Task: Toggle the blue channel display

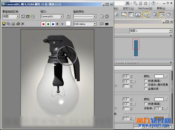Action: click(x=53, y=24)
